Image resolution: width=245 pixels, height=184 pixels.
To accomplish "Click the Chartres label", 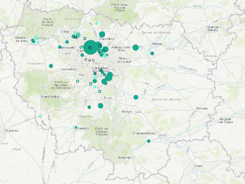I will point(11,131).
